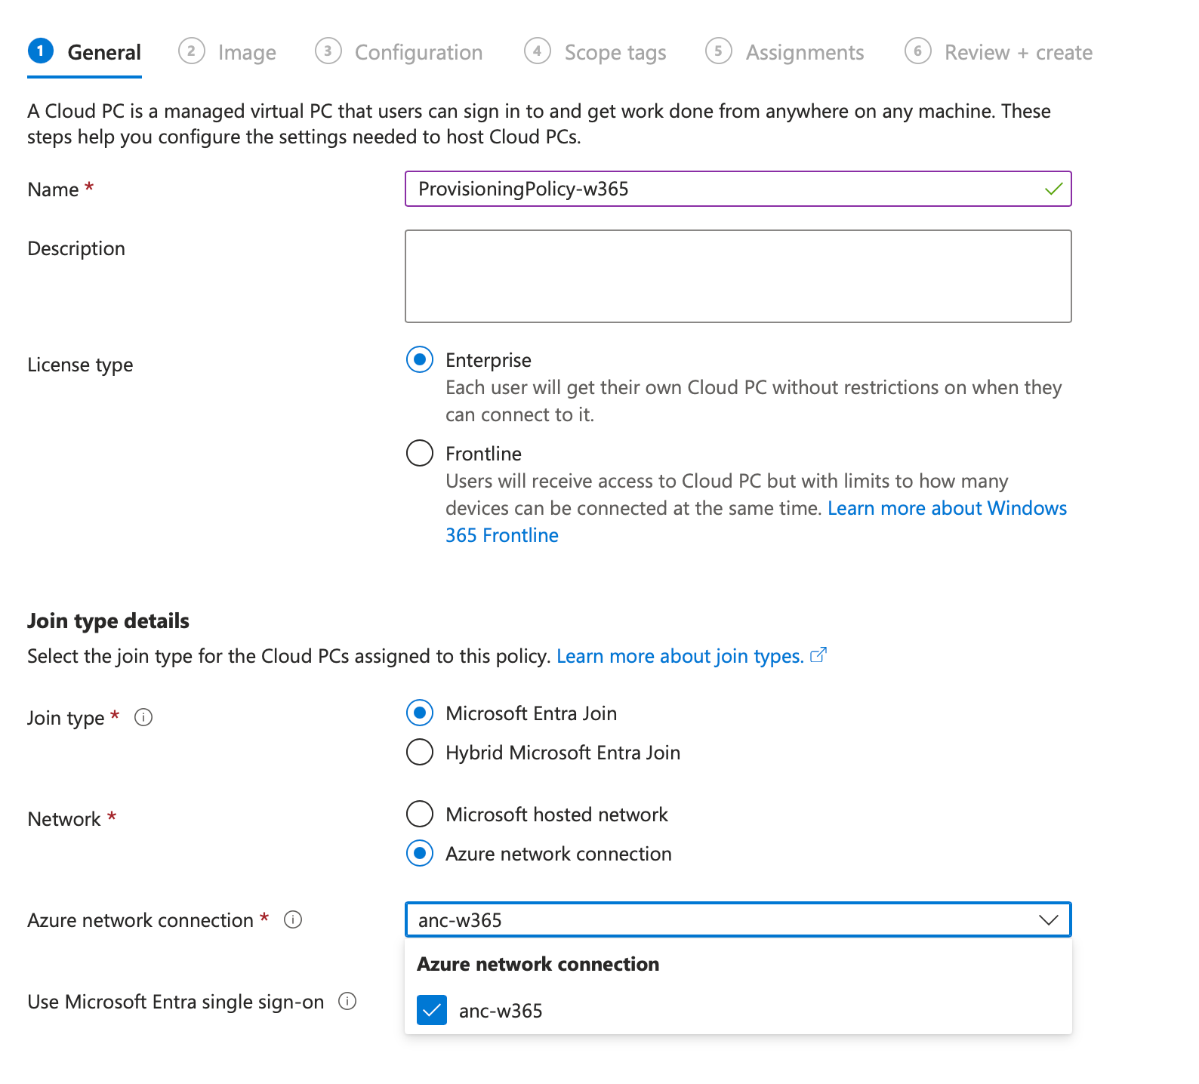Go to the Assignments tab

(x=804, y=52)
